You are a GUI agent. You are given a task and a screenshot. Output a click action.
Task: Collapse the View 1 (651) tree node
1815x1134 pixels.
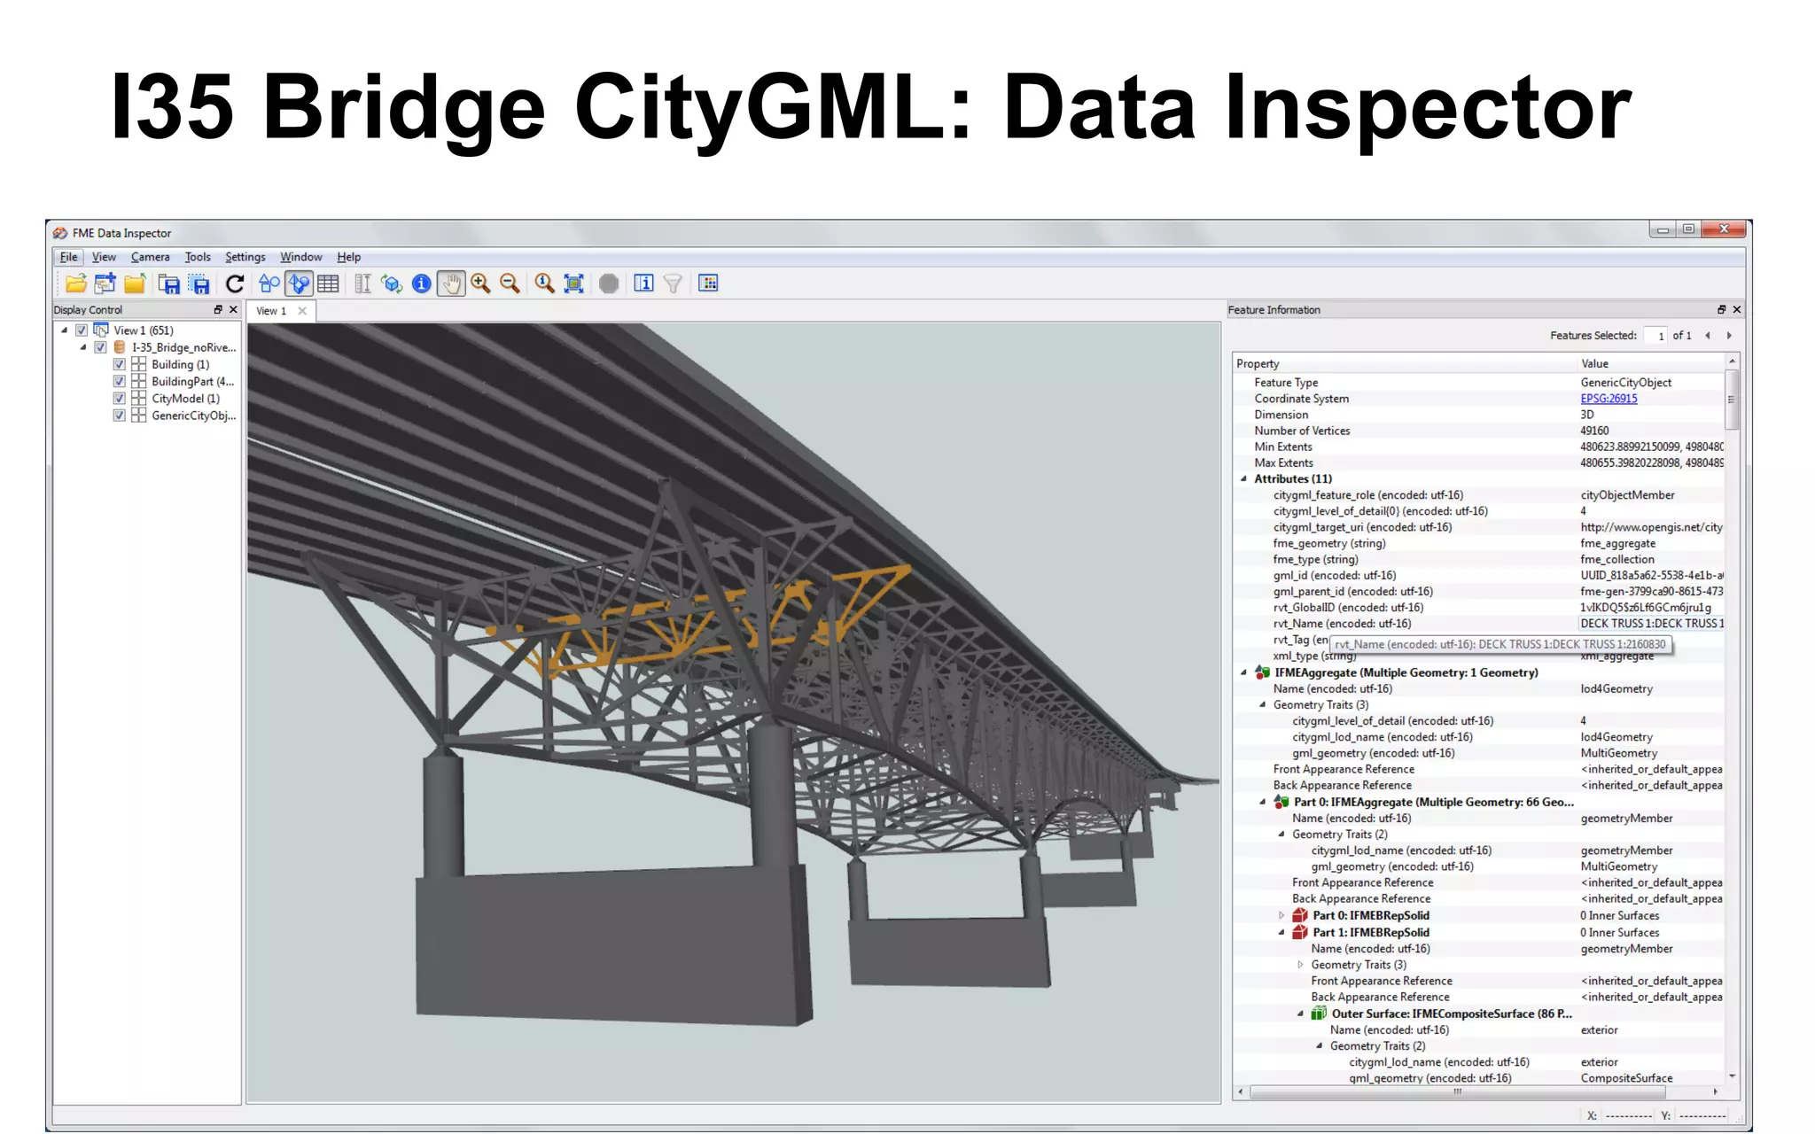(x=65, y=330)
